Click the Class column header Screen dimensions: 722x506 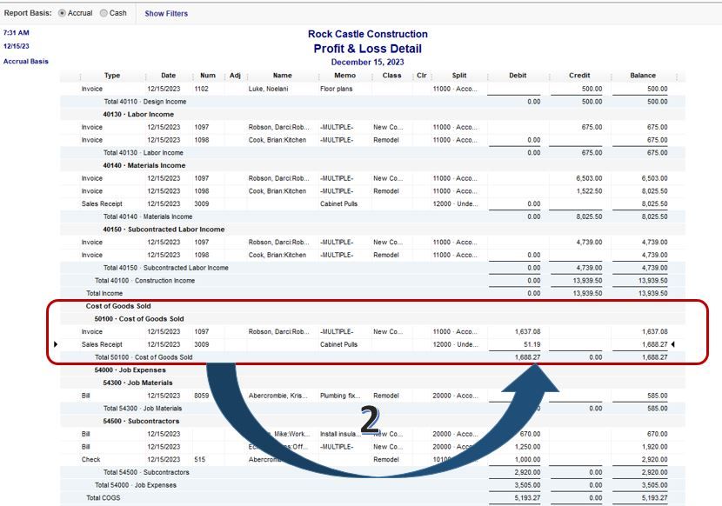(391, 76)
